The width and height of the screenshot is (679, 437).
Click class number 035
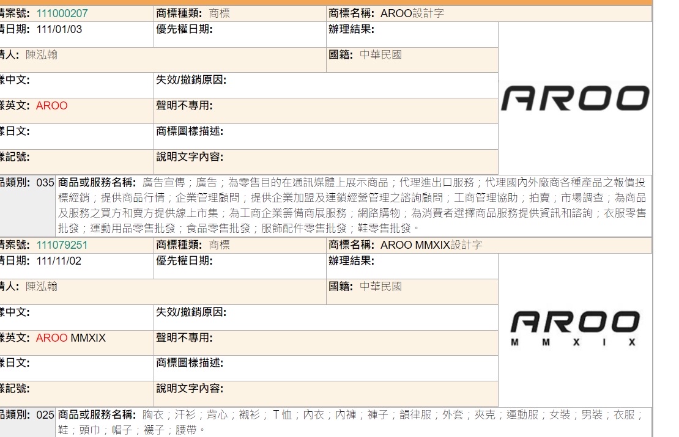pos(45,183)
